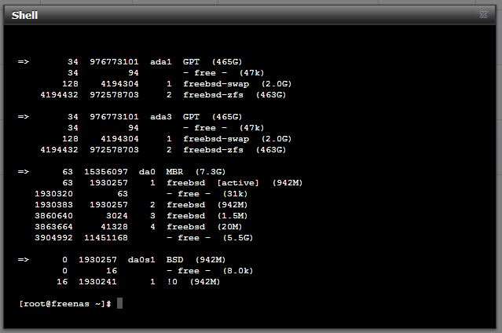
Task: Click freebsd-zfs (463G) in the ada3 section
Action: pos(234,150)
